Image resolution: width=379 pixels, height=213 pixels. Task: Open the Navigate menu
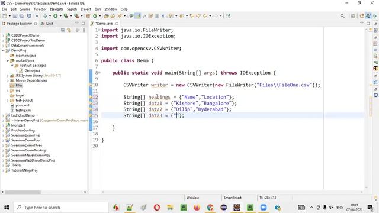coord(57,9)
